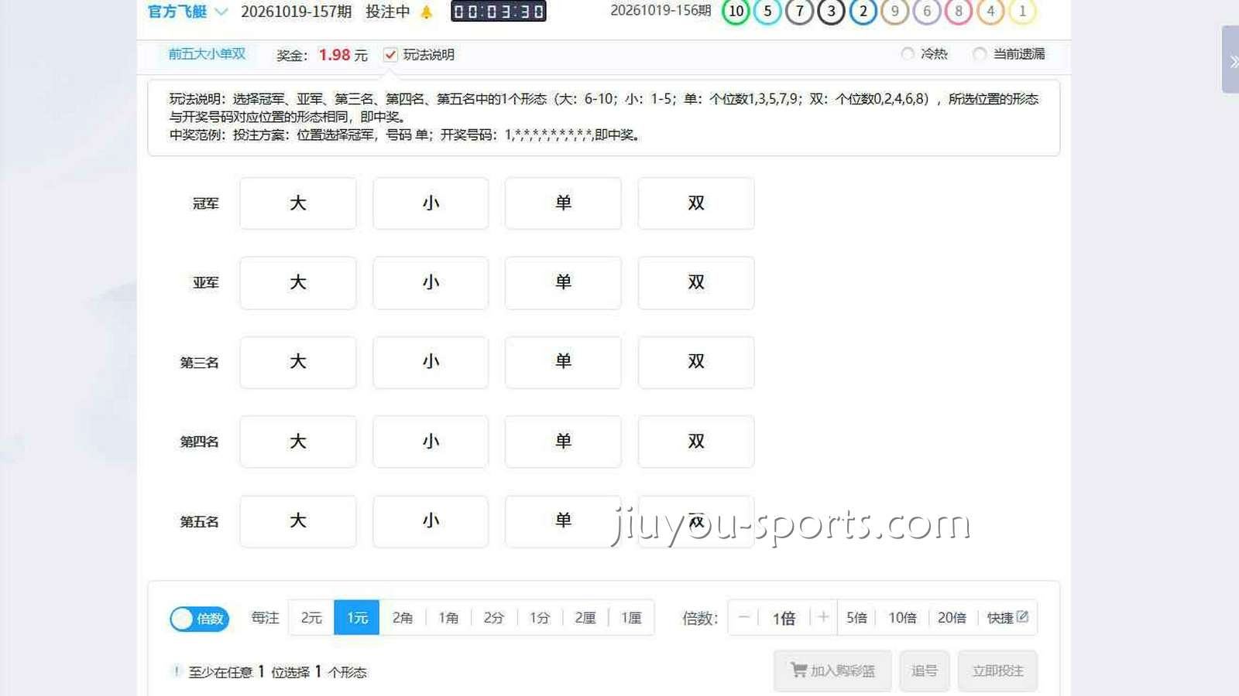This screenshot has height=696, width=1239.
Task: Select 双 for 冠军
Action: pyautogui.click(x=696, y=203)
